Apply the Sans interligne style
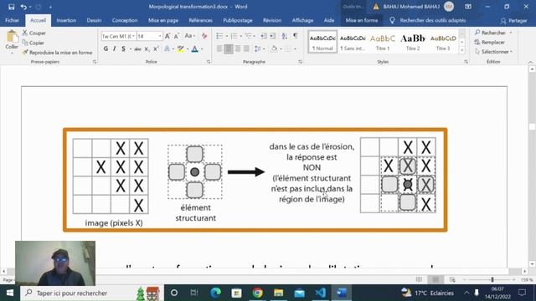The width and height of the screenshot is (536, 301). pyautogui.click(x=353, y=42)
